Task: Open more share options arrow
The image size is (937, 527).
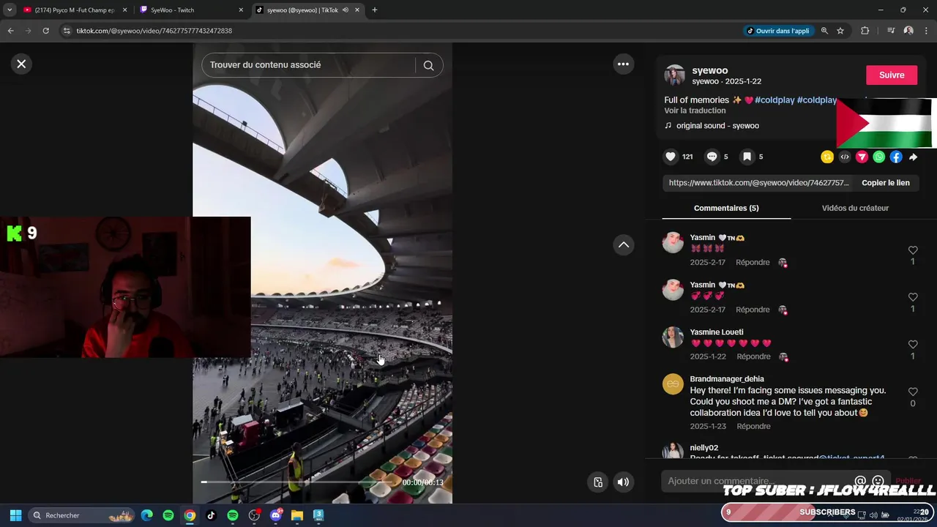Action: (x=913, y=157)
